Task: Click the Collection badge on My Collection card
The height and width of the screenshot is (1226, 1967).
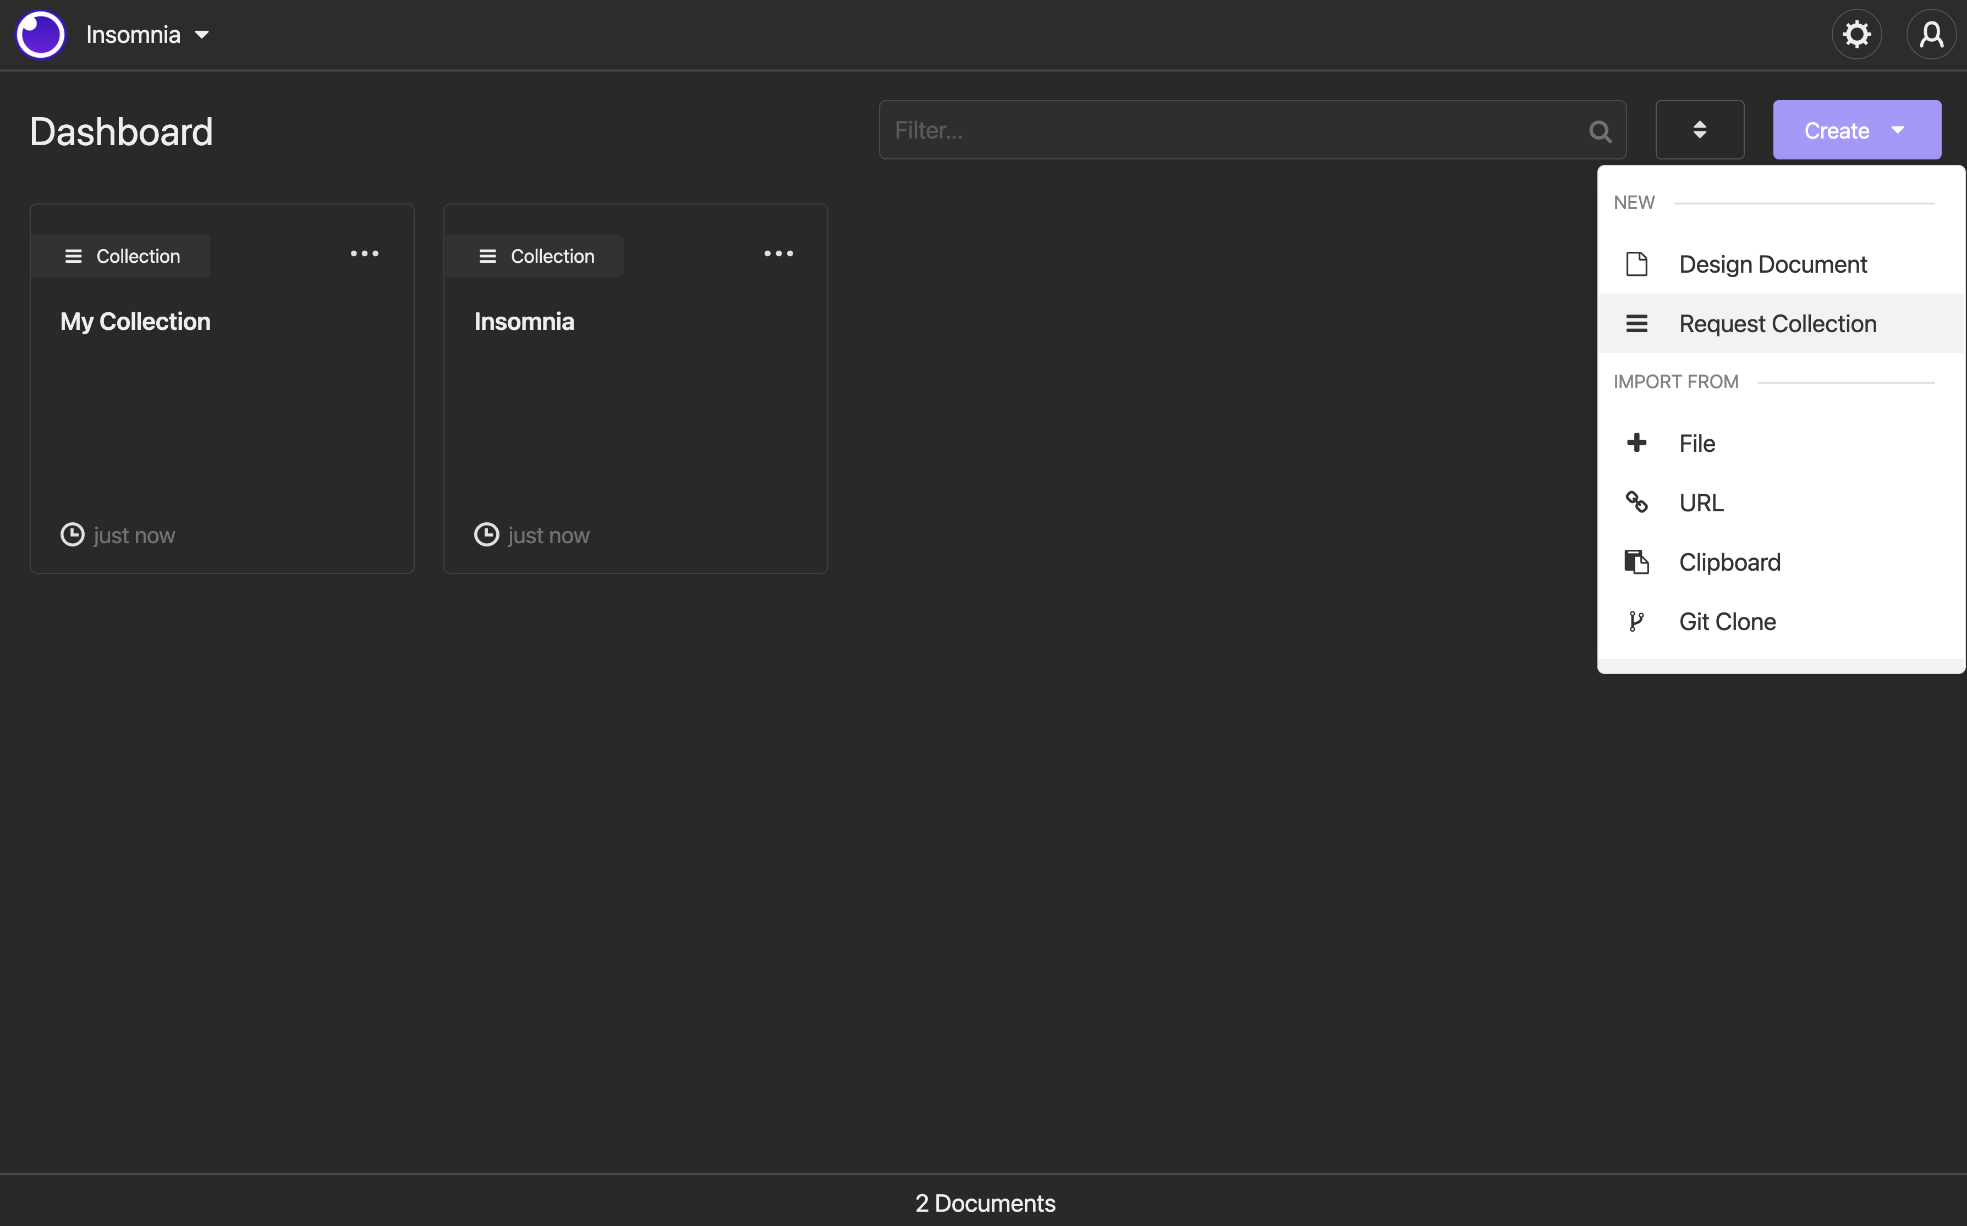Action: [x=121, y=256]
